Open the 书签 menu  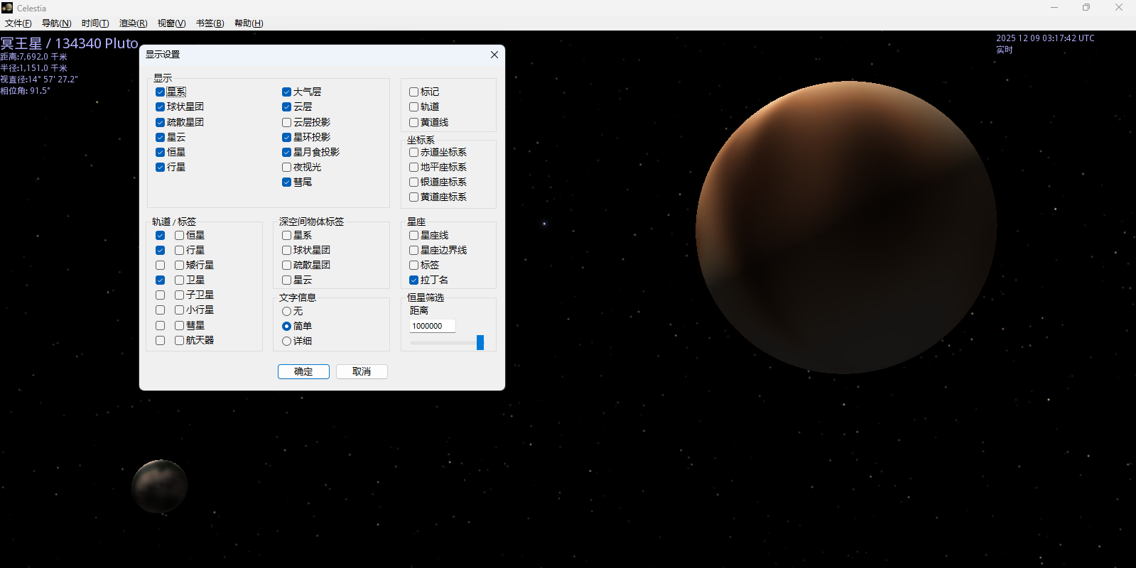210,23
